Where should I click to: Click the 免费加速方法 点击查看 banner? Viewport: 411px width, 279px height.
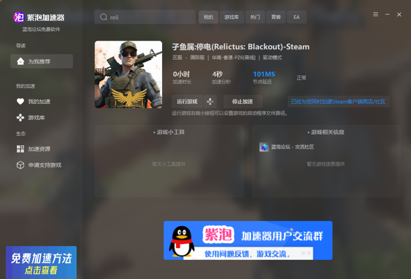[41, 263]
